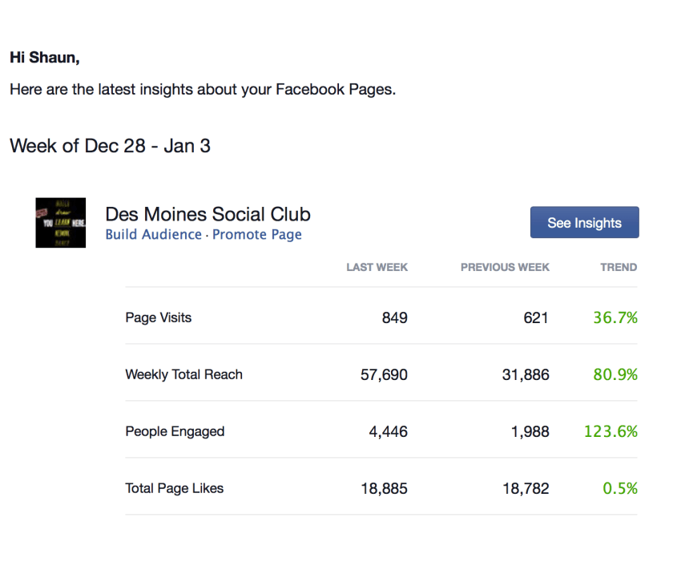Open the Des Moines Social Club page title
This screenshot has height=570, width=673.
click(208, 214)
